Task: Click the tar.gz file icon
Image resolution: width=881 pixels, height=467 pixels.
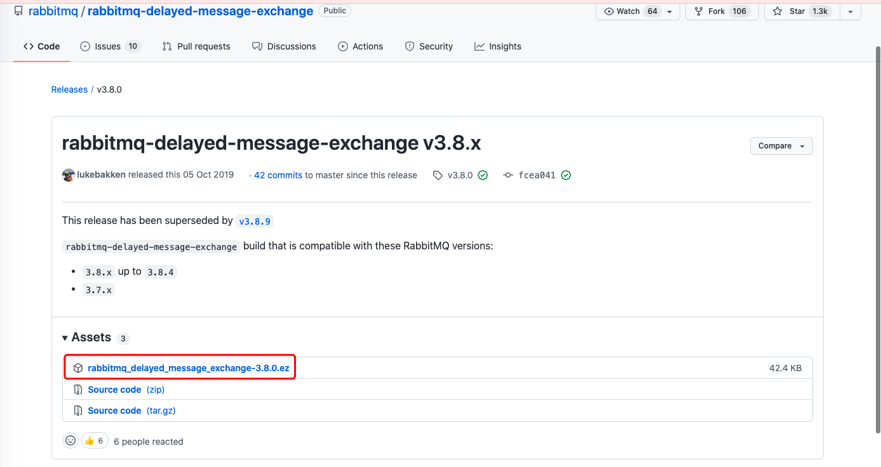Action: 78,411
